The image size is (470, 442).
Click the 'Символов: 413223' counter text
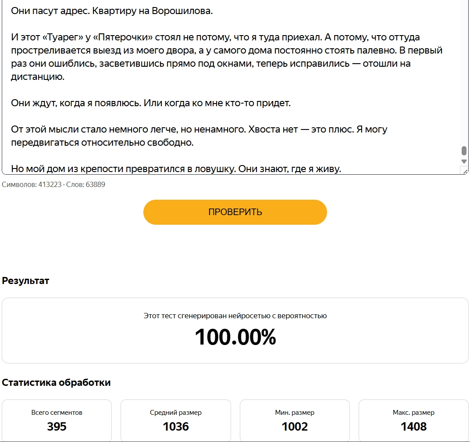32,184
